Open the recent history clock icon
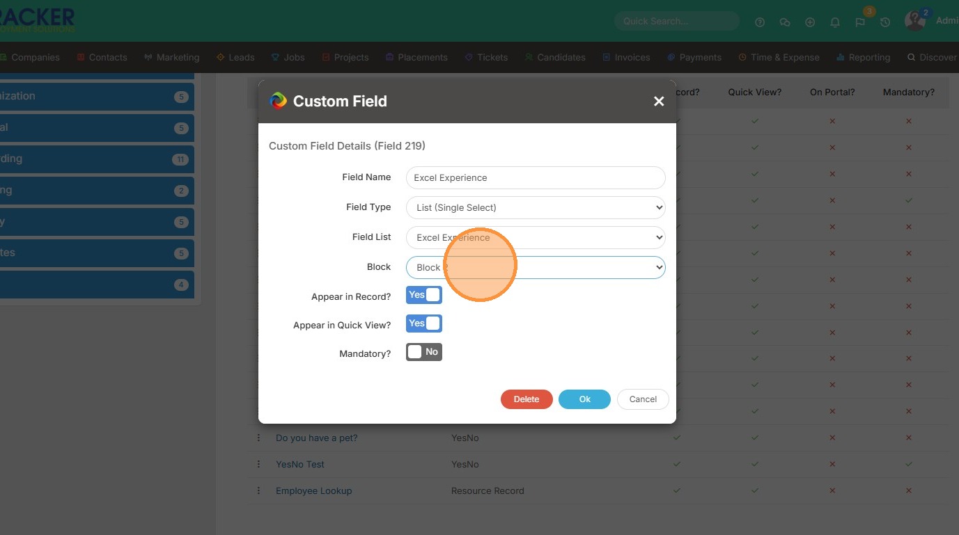Screen dimensions: 959x535 pyautogui.click(x=885, y=22)
